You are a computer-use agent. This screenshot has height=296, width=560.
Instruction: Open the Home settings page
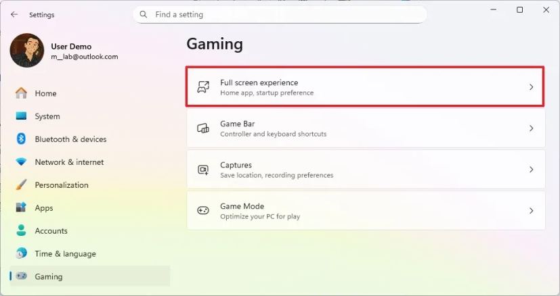[x=90, y=93]
